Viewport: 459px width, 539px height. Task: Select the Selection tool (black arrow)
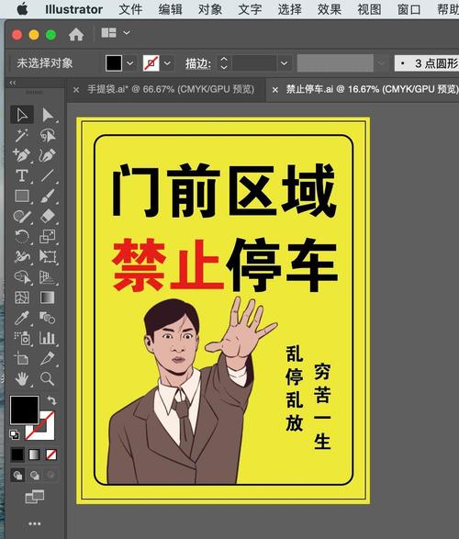tap(22, 115)
